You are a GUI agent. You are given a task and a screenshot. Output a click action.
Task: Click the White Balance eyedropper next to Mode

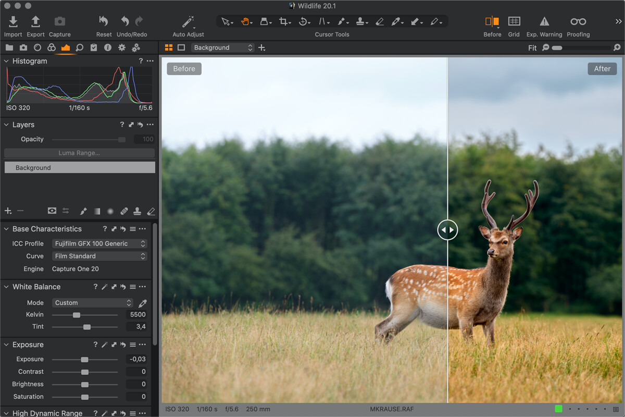click(x=142, y=303)
